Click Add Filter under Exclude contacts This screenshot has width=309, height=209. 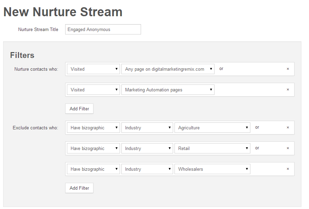pyautogui.click(x=79, y=188)
